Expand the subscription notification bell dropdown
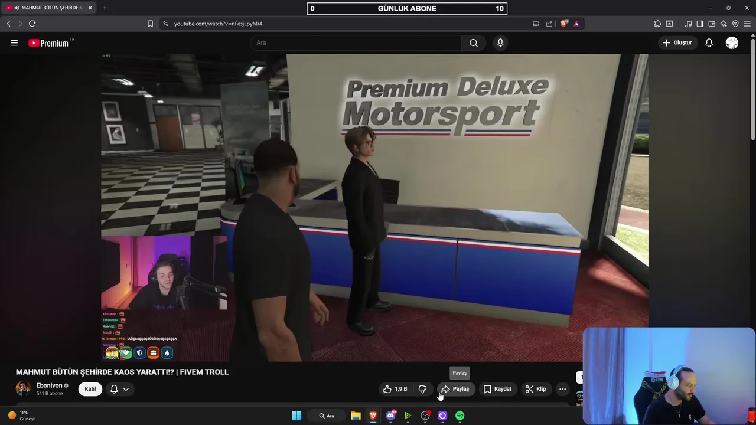The height and width of the screenshot is (425, 756). tap(119, 389)
